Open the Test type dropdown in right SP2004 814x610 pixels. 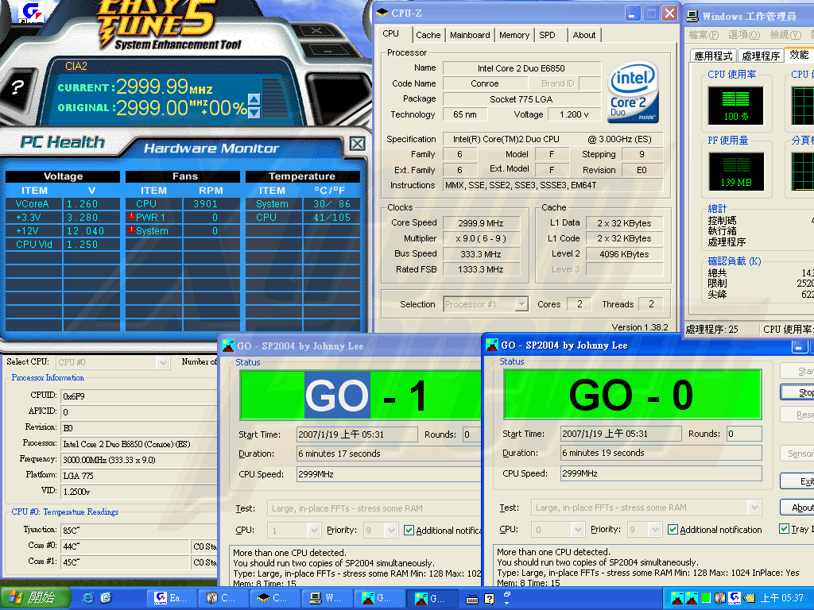[754, 508]
